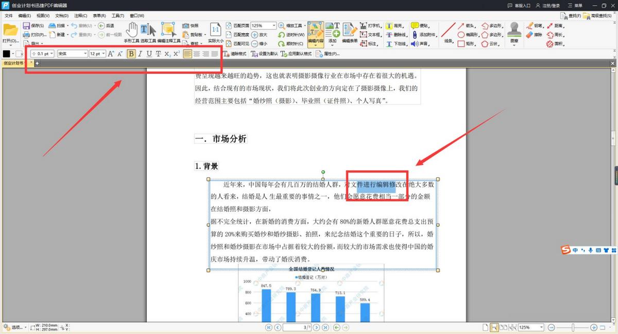Image resolution: width=618 pixels, height=334 pixels.
Task: Expand the zoom percentage dropdown showing 125%
Action: pyautogui.click(x=273, y=24)
